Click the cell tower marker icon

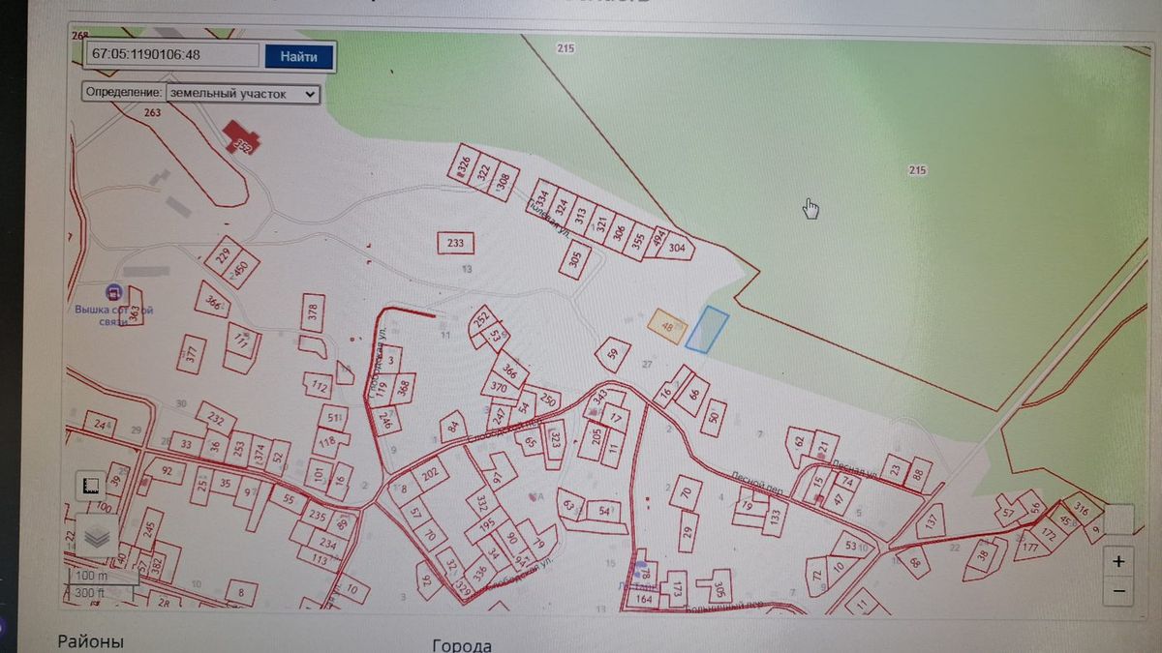(113, 291)
